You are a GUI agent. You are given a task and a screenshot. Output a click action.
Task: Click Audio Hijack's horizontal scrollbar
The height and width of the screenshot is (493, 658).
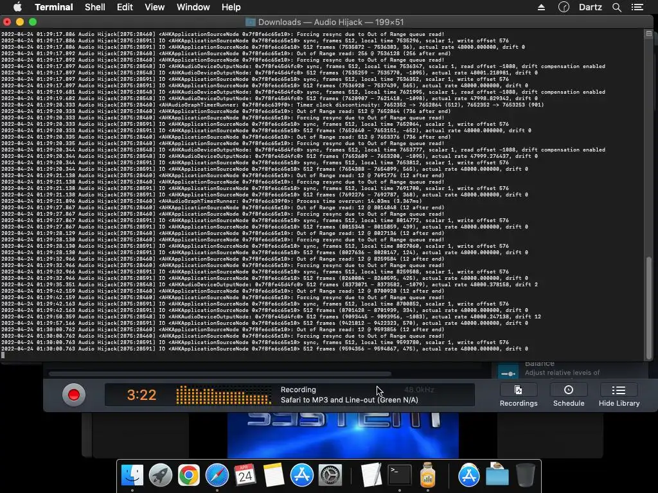[220, 374]
